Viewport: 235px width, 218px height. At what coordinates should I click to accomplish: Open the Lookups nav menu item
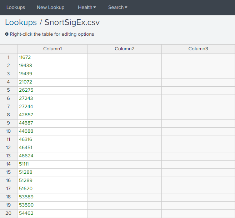click(x=16, y=7)
